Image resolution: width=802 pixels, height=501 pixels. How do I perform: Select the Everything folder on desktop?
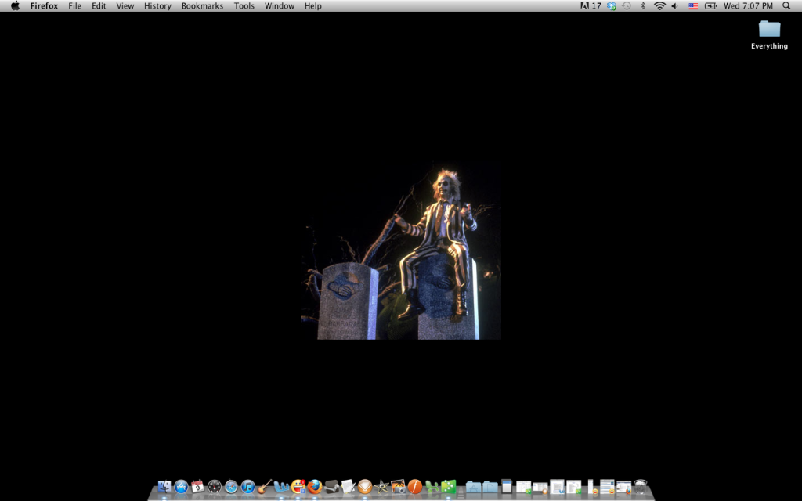[769, 29]
